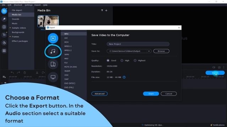Open the More tools grid tab
This screenshot has height=127, width=227.
pyautogui.click(x=4, y=51)
